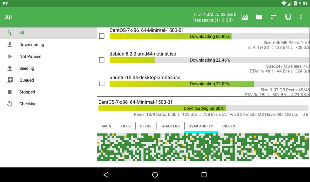This screenshot has height=182, width=310.
Task: Check the CentOS-7 torrent checkbox
Action: point(102,36)
